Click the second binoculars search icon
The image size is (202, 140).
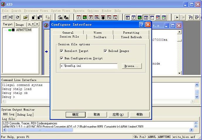(x=66, y=17)
